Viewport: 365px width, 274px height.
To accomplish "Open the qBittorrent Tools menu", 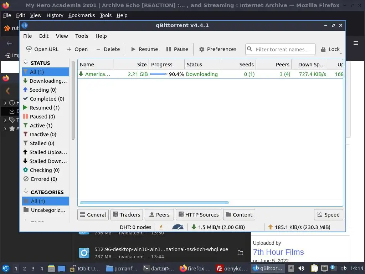I will (82, 36).
